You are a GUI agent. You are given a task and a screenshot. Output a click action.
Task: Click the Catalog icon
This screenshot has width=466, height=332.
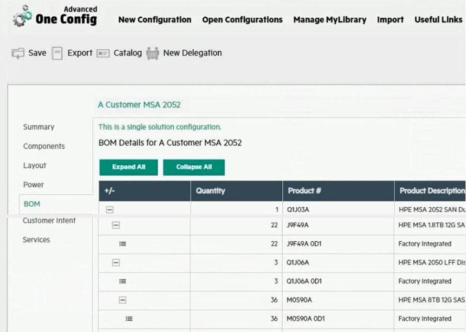coord(103,53)
